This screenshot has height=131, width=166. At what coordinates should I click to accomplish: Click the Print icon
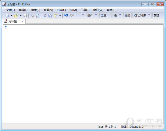pyautogui.click(x=32, y=16)
